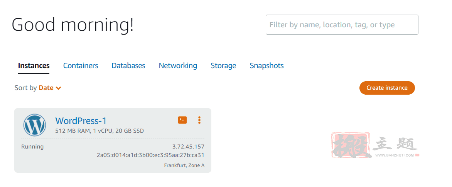Image resolution: width=452 pixels, height=187 pixels.
Task: Click the Frankfurt, Zone A location text
Action: (184, 165)
